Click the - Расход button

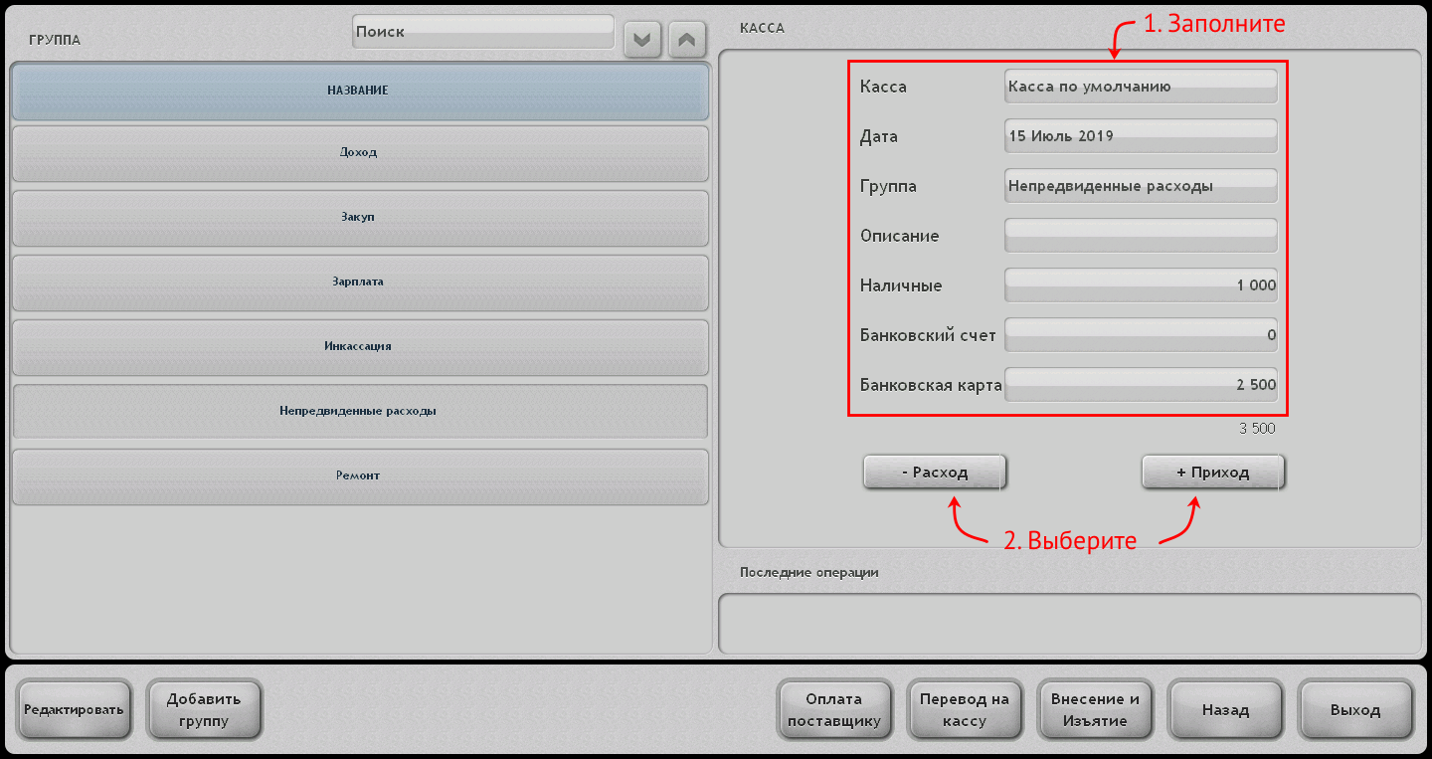tap(935, 473)
